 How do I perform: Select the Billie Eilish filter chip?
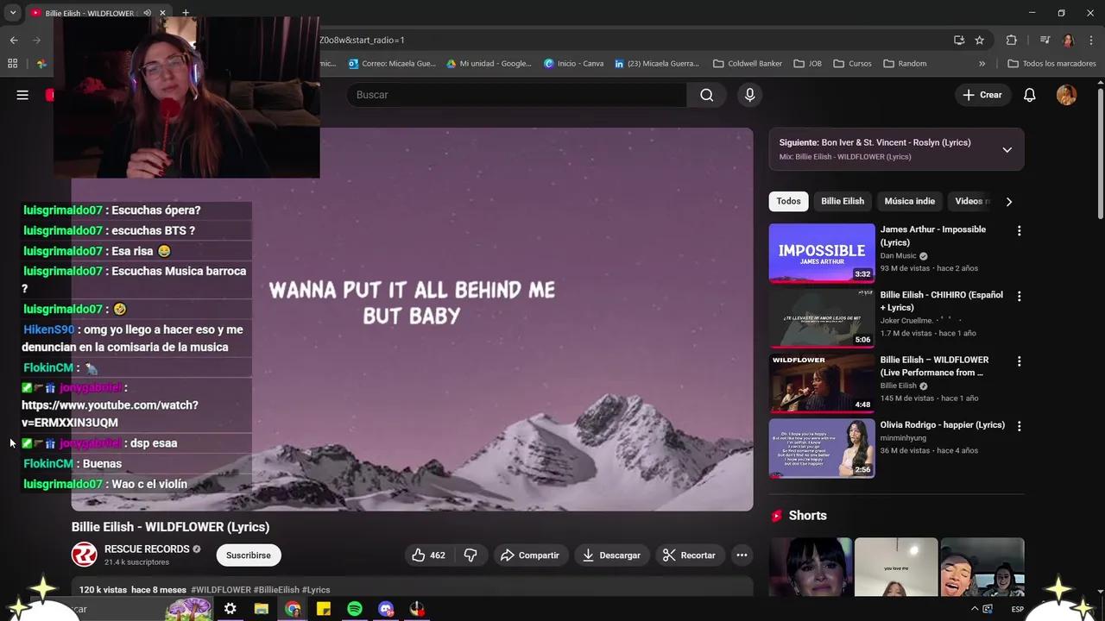[x=843, y=201]
